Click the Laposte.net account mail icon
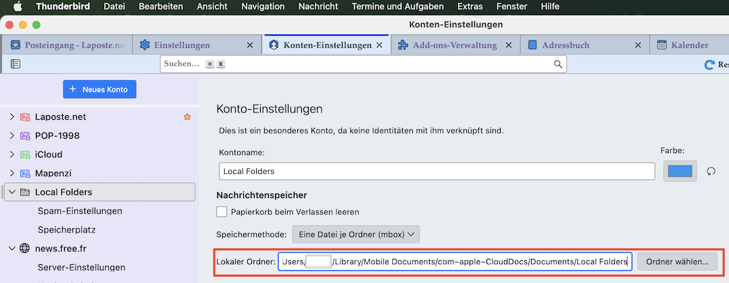Screen dimensions: 729x283 tap(25, 117)
